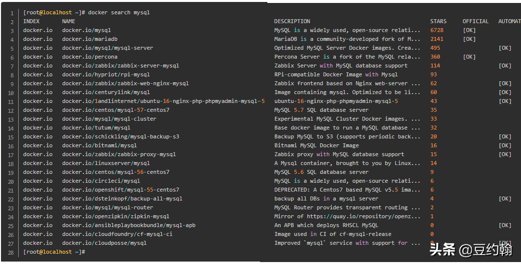This screenshot has width=521, height=265.
Task: Select the docker.io/mysql image name
Action: [86, 30]
